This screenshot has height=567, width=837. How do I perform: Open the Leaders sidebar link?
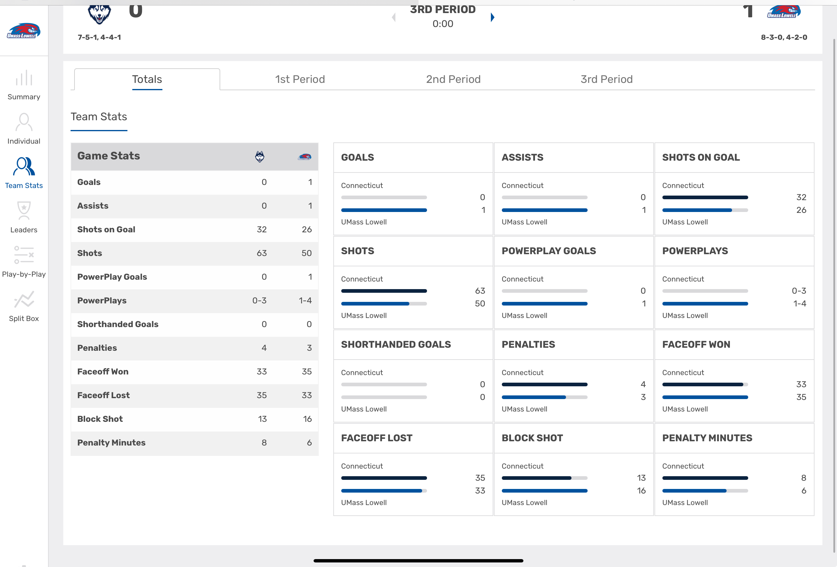(24, 230)
